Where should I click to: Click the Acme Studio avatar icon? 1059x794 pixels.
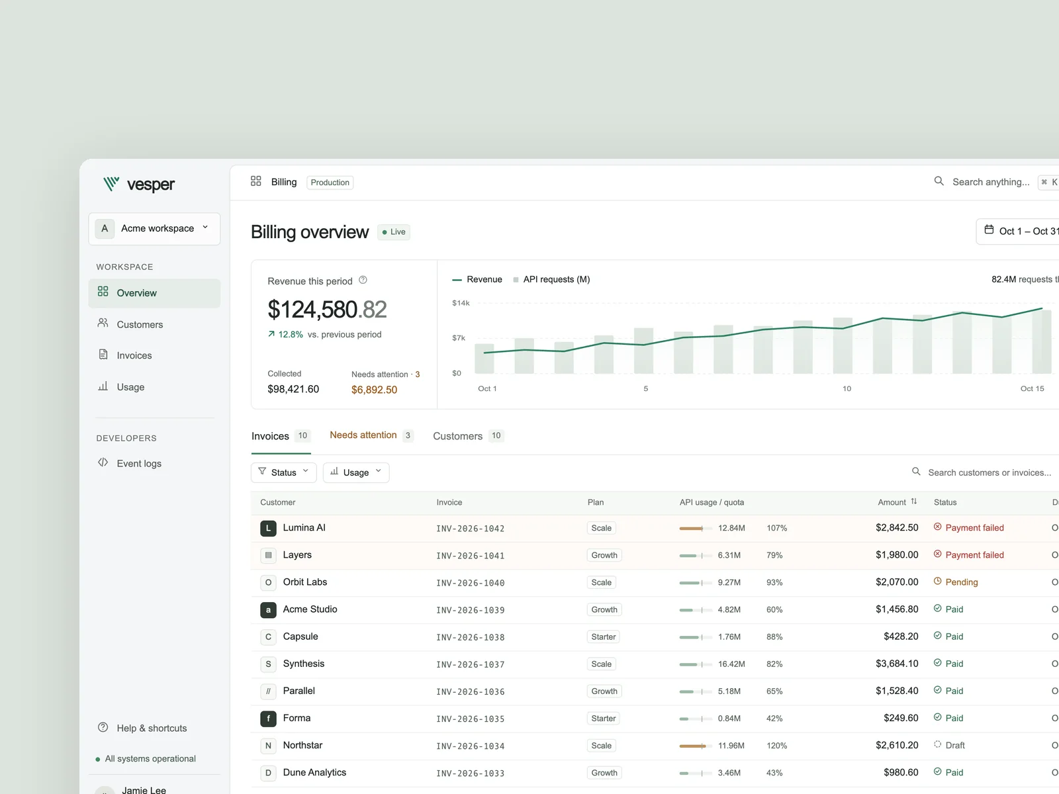pyautogui.click(x=268, y=609)
